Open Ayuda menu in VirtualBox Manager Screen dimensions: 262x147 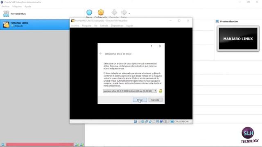pos(28,7)
